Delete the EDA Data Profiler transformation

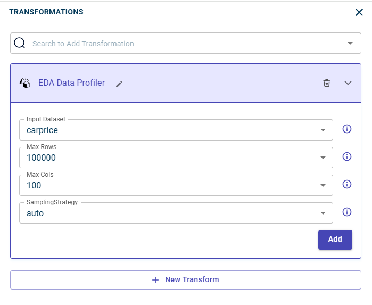[327, 83]
